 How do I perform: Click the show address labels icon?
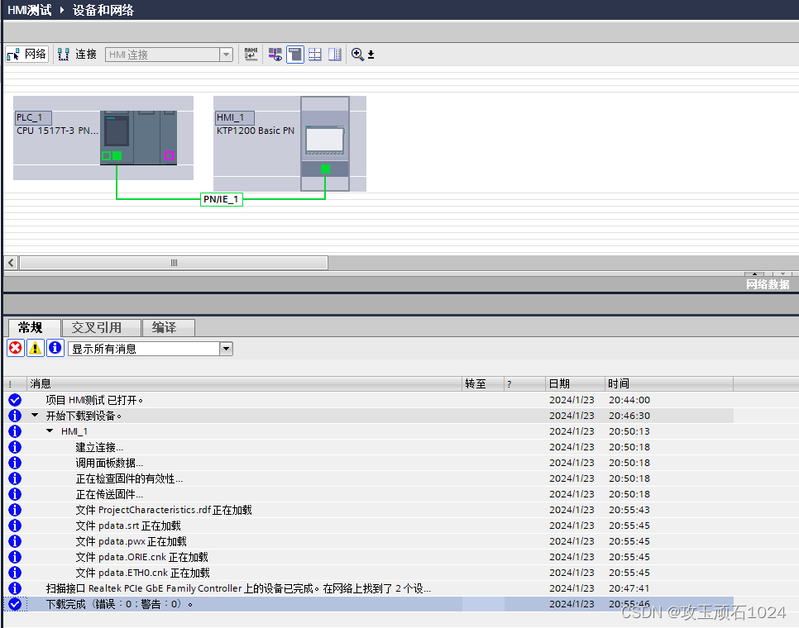tap(275, 55)
